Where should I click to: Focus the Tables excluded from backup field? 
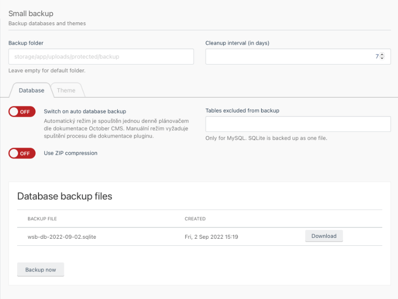click(x=298, y=124)
